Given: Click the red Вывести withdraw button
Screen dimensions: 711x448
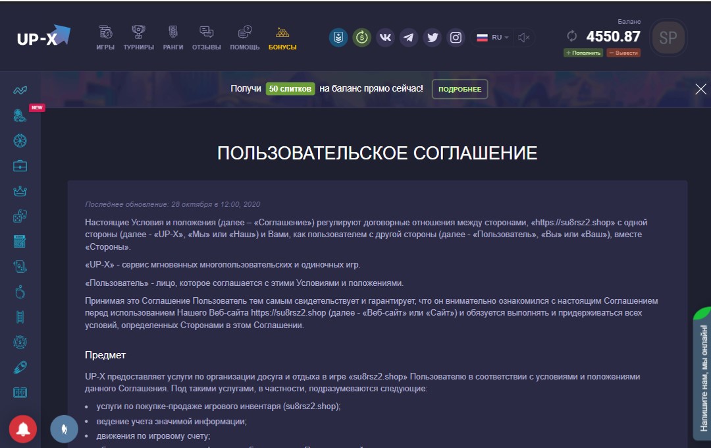Looking at the screenshot, I should point(623,53).
